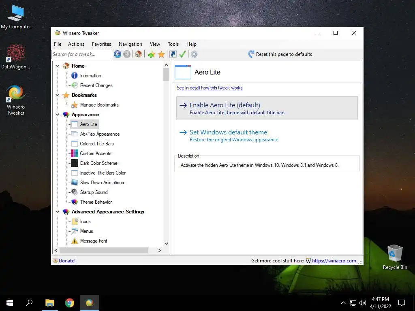Click the Startup Sound speaker icon
The width and height of the screenshot is (415, 311).
click(x=75, y=192)
